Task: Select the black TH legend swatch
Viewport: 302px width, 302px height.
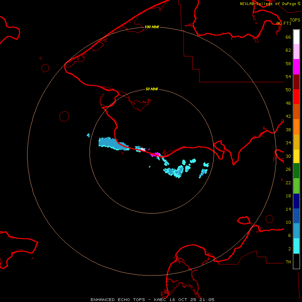Action: click(x=296, y=261)
